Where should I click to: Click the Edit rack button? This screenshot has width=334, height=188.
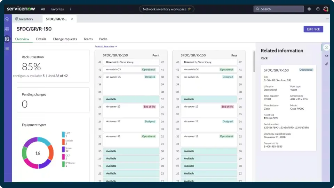pyautogui.click(x=313, y=29)
